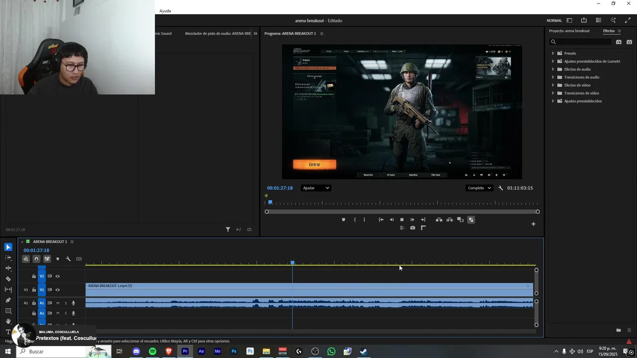Click the captions track options CC icon
637x358 pixels.
(79, 259)
